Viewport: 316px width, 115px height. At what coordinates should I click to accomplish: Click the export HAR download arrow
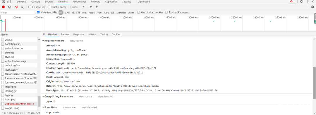click(x=97, y=7)
